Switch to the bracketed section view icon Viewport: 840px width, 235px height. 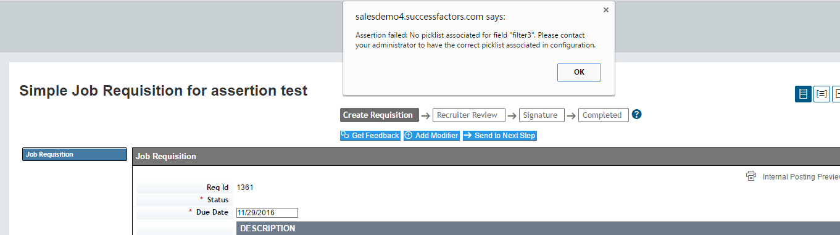(822, 94)
